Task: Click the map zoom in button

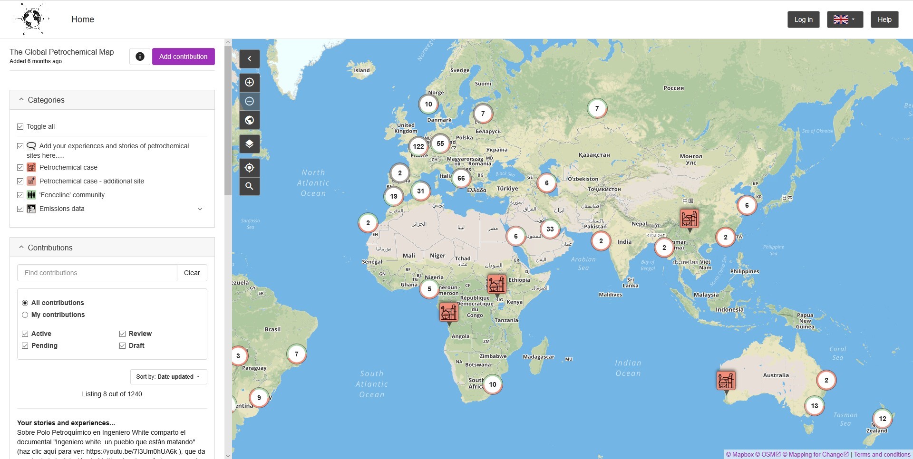Action: pyautogui.click(x=249, y=82)
